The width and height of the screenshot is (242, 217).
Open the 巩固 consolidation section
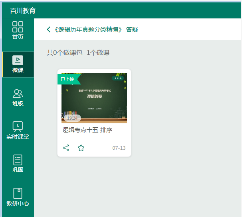(18, 163)
